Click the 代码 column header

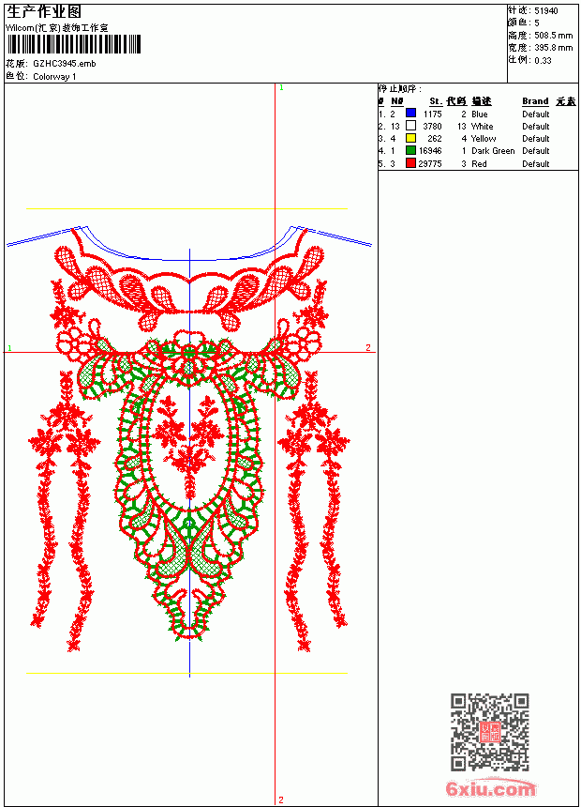(456, 101)
